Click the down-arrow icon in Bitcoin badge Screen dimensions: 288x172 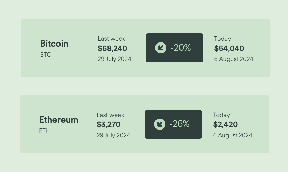tap(161, 48)
